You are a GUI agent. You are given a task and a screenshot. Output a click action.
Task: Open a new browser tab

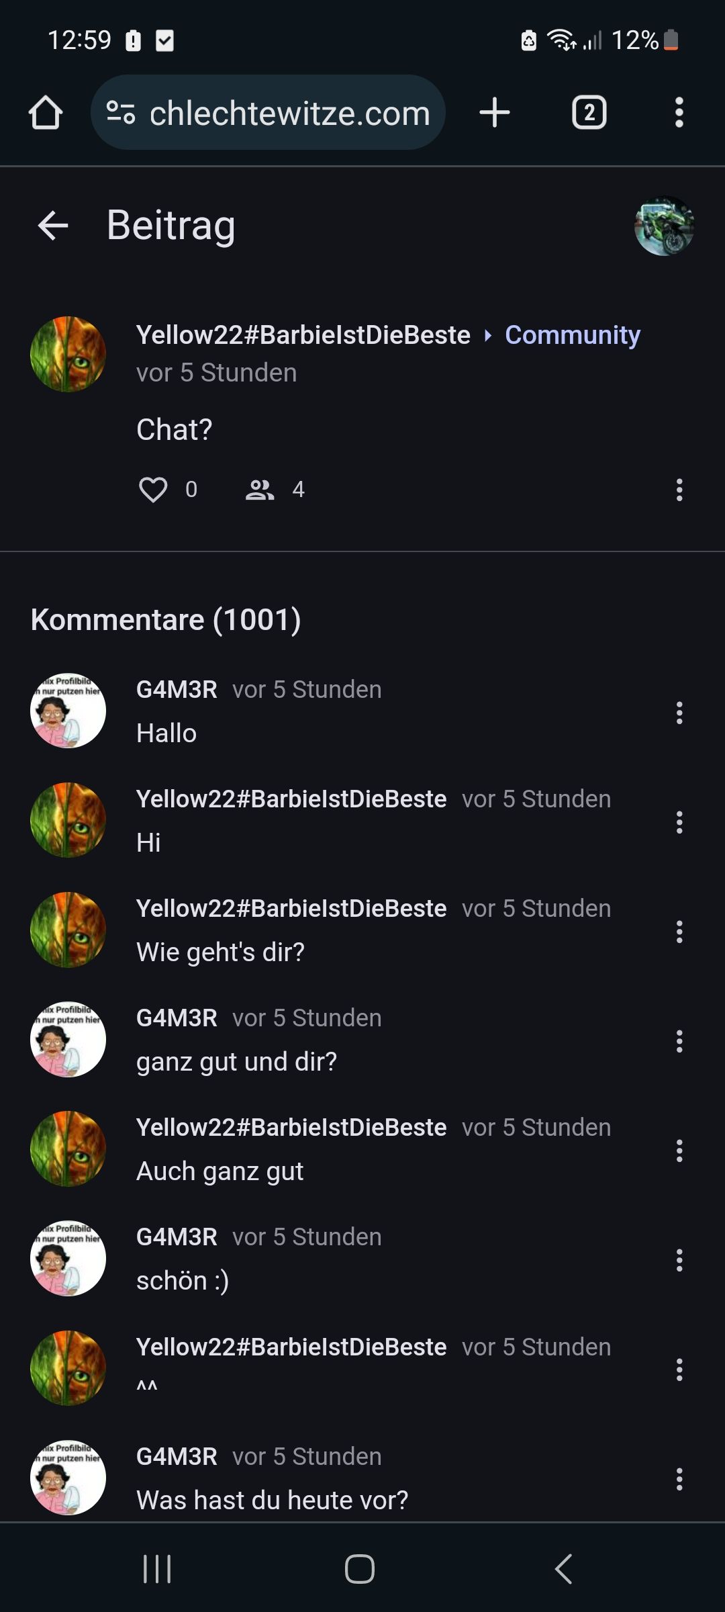point(495,112)
